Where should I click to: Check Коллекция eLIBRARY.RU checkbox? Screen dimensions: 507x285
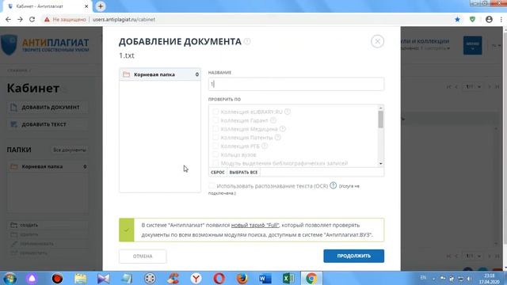[215, 112]
